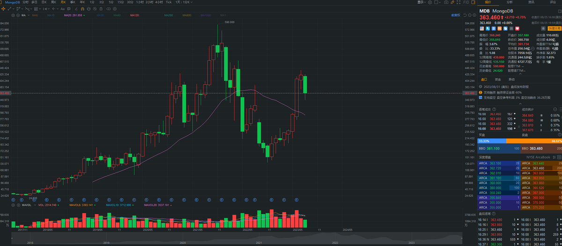Open MA indicator settings gear

point(13,15)
